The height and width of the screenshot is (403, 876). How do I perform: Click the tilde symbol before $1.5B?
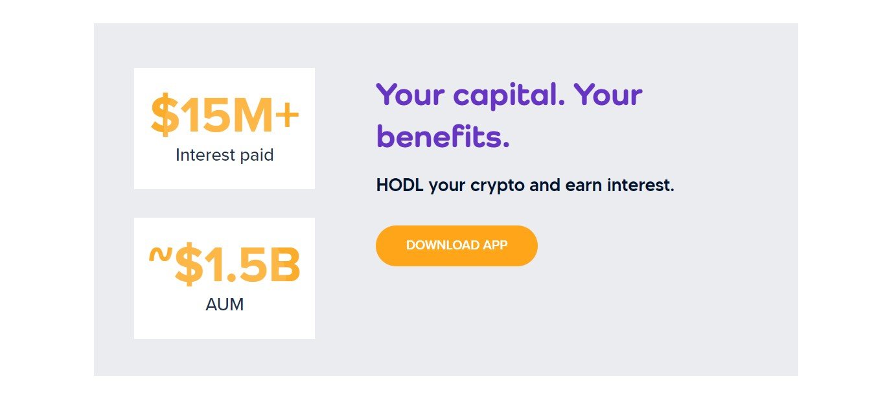pos(160,255)
